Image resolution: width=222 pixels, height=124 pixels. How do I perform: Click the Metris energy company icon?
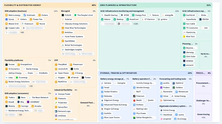coord(7,15)
